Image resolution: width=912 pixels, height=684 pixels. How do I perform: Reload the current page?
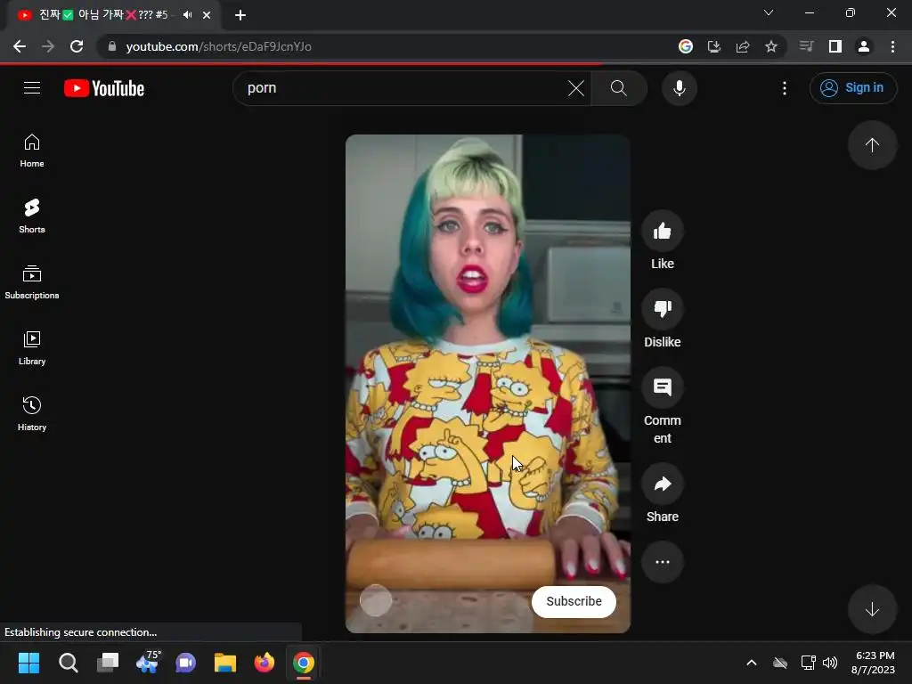(x=77, y=46)
